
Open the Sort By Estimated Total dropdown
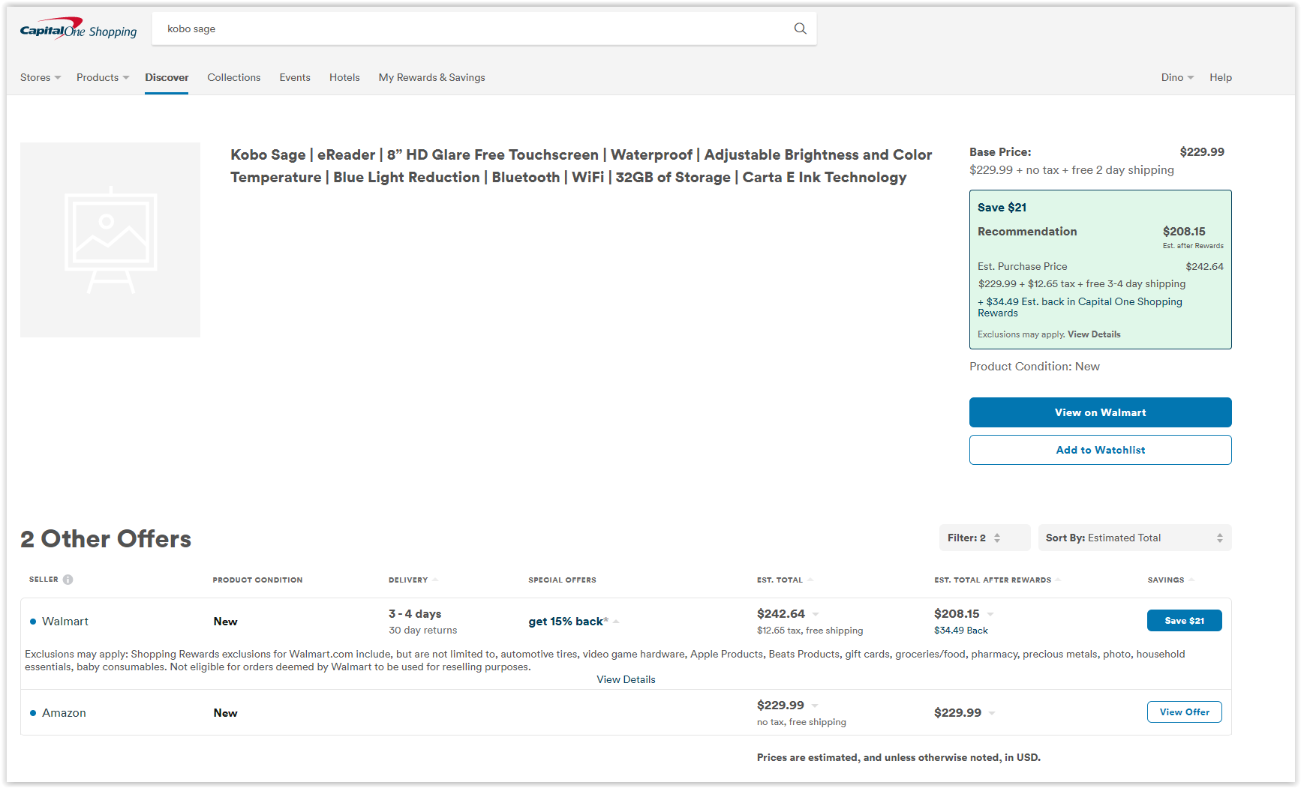pyautogui.click(x=1134, y=538)
